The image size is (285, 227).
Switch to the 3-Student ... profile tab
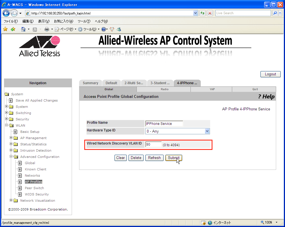click(160, 83)
